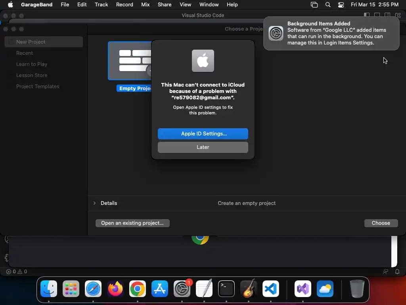406x305 pixels.
Task: Click the Apple ID Settings… button
Action: 203,134
